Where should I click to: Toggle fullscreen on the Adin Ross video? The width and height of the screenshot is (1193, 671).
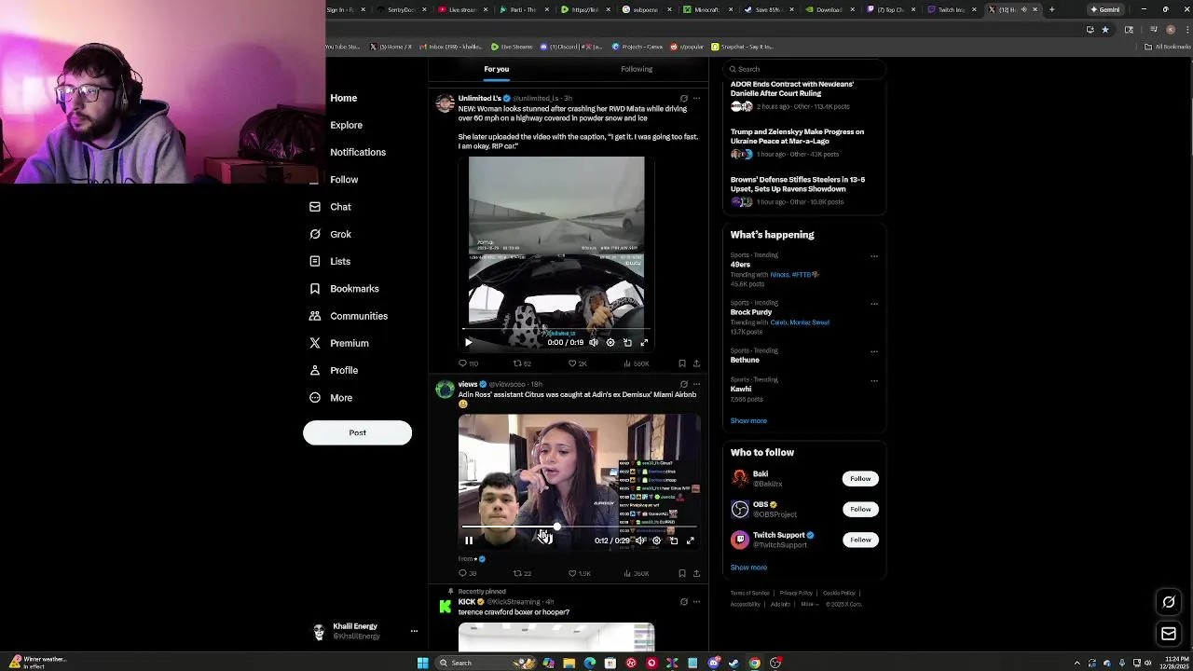tap(691, 541)
